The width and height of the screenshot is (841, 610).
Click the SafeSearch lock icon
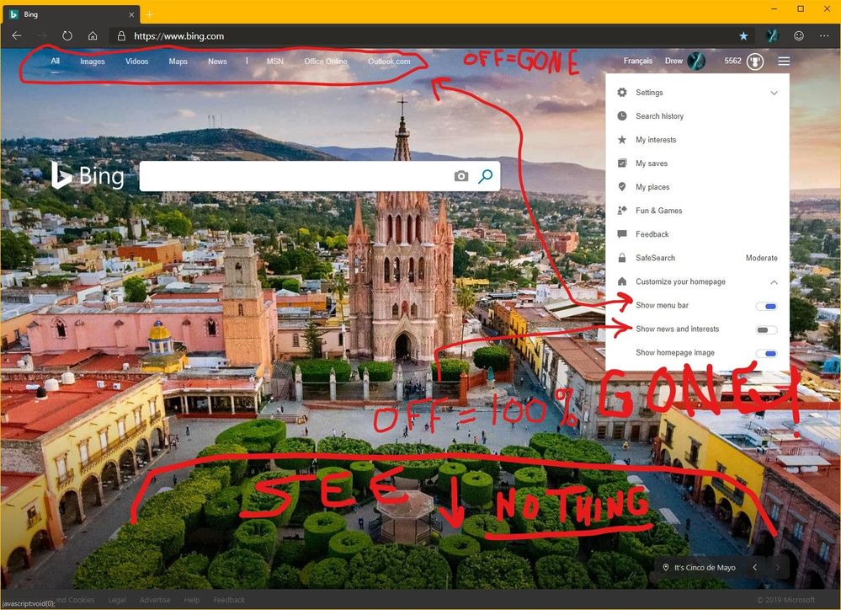point(621,258)
